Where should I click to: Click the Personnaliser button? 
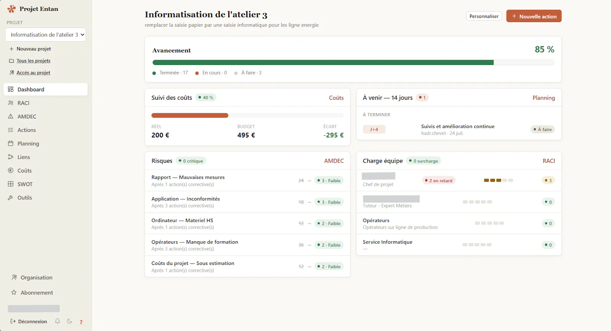pyautogui.click(x=484, y=16)
